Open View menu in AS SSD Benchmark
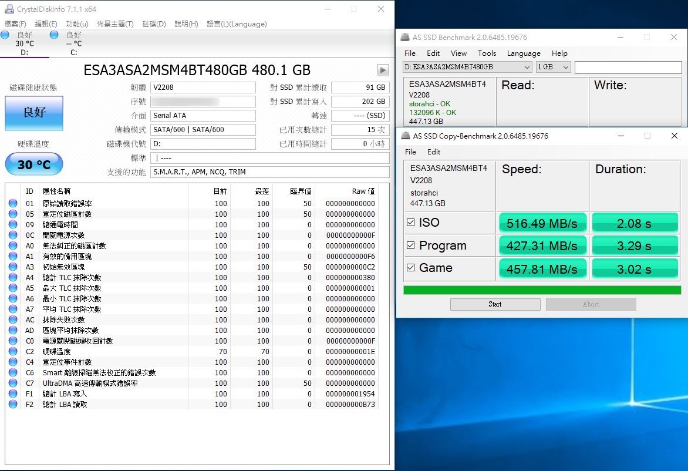 [458, 53]
